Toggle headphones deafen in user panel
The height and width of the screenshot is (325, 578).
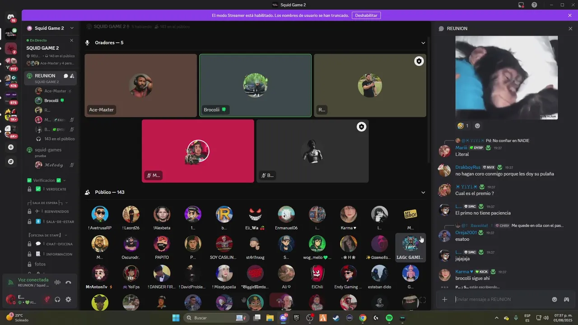57,299
